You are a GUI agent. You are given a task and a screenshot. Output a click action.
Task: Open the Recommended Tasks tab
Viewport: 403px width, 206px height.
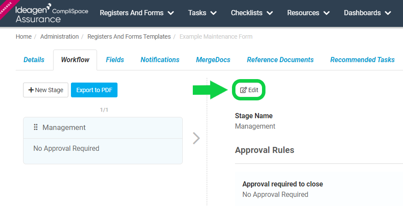tap(363, 60)
